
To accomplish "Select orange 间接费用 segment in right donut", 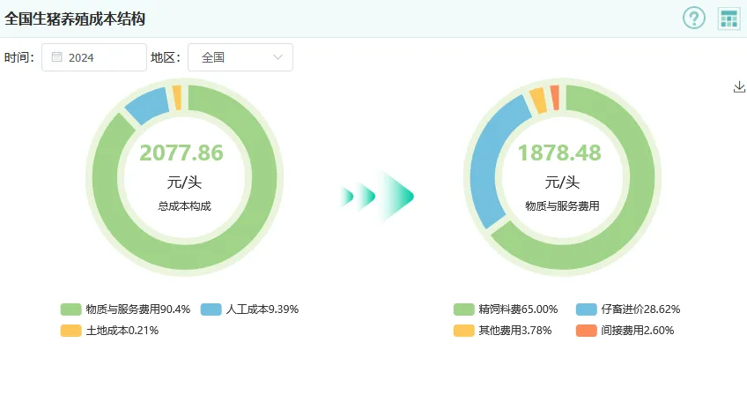I will point(555,97).
